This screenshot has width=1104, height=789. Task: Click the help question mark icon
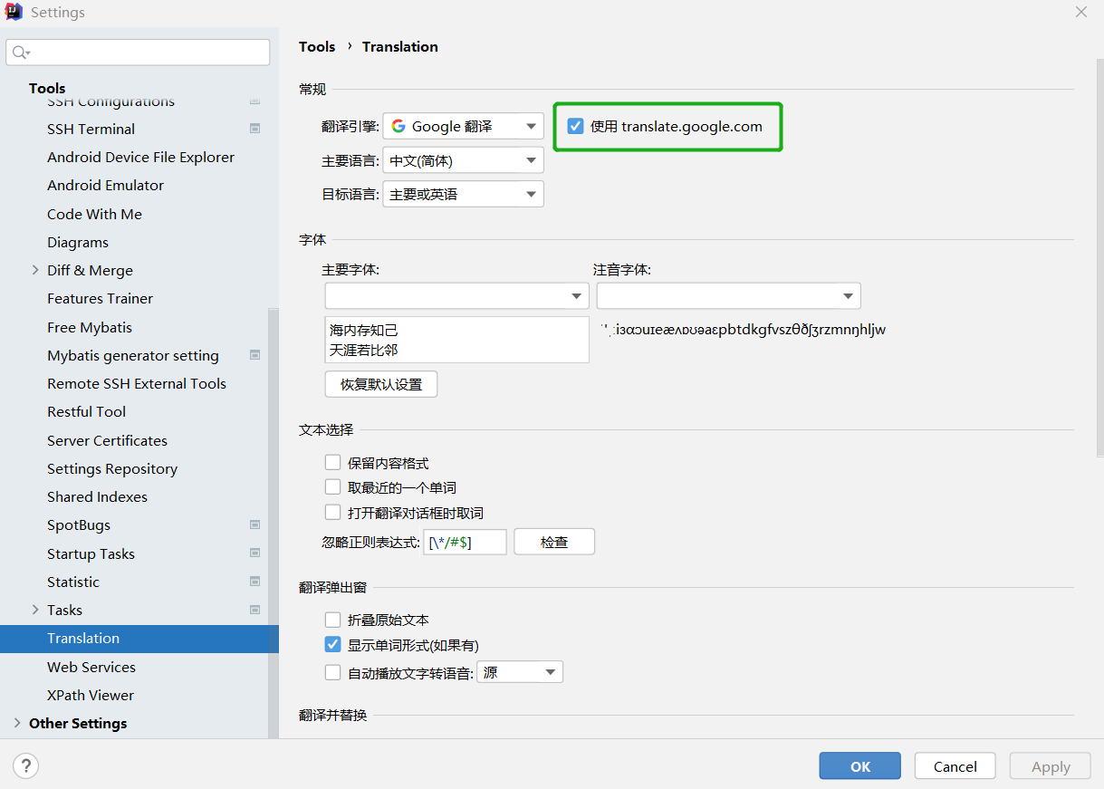25,766
